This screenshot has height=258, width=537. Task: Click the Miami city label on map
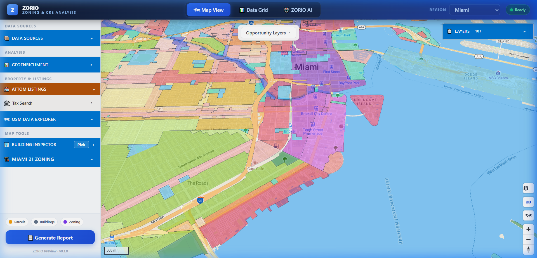pyautogui.click(x=307, y=67)
